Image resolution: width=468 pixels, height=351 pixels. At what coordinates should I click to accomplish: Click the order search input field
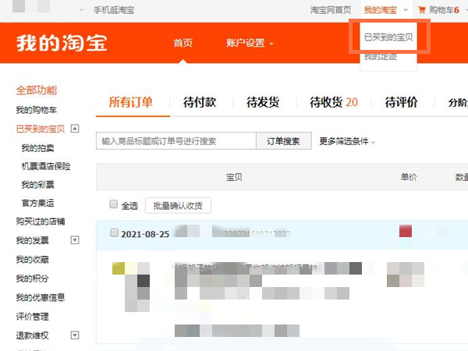pos(176,141)
